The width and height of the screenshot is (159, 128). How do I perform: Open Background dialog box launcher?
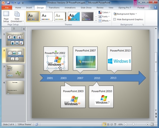143,25
